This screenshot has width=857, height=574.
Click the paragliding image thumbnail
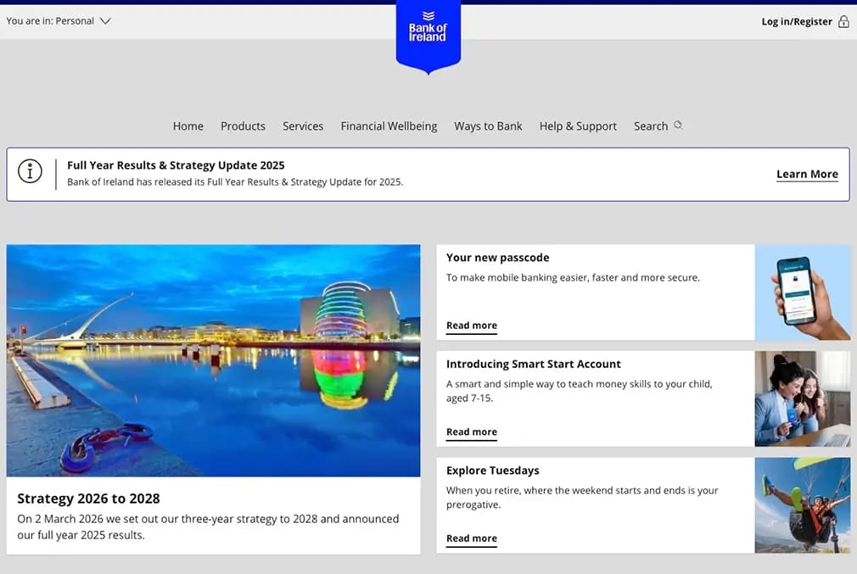pos(803,505)
